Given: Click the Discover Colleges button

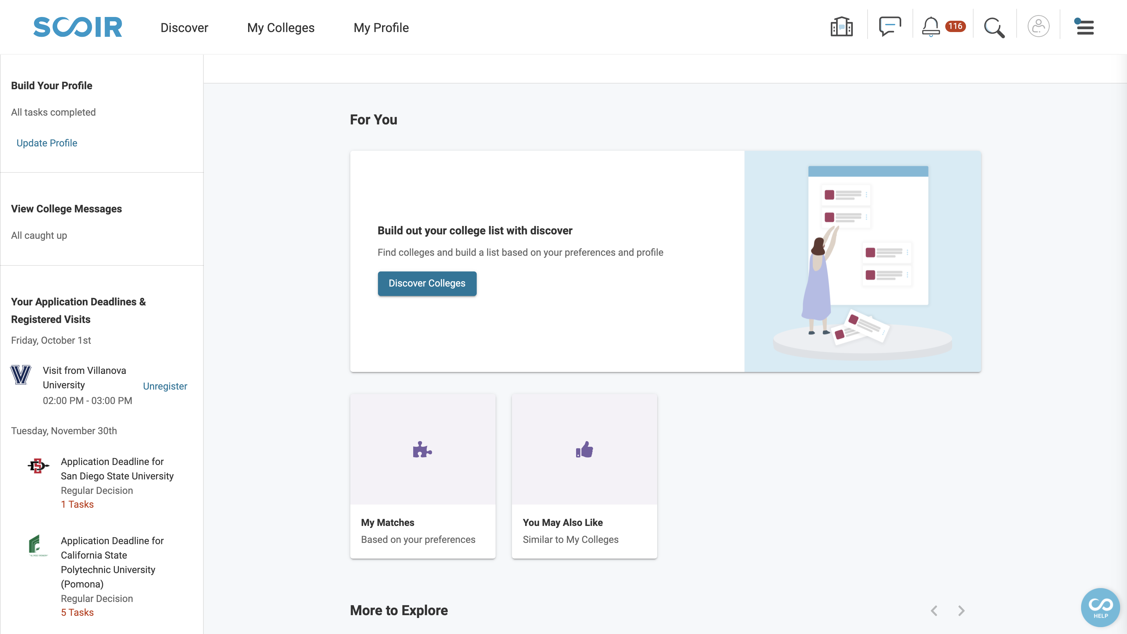Looking at the screenshot, I should point(427,283).
